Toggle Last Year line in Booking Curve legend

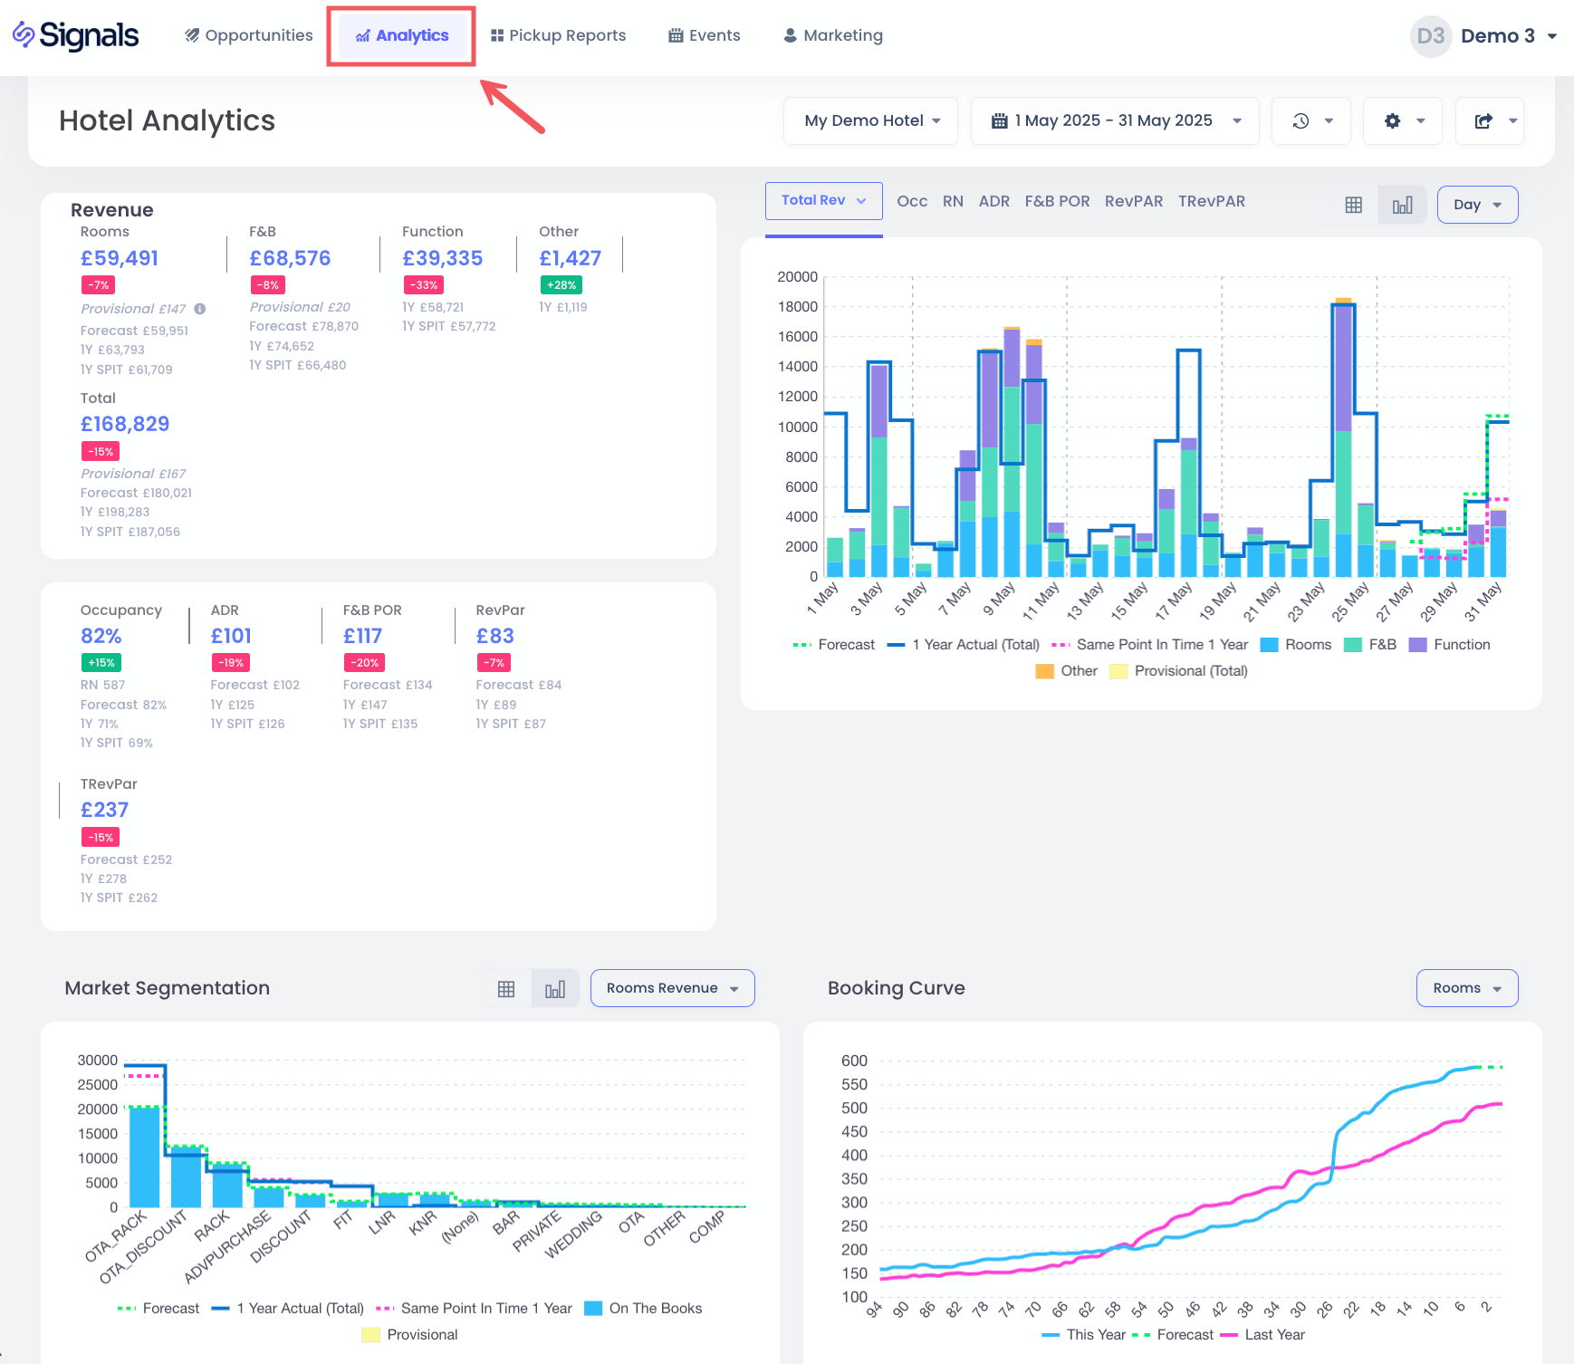click(1263, 1335)
